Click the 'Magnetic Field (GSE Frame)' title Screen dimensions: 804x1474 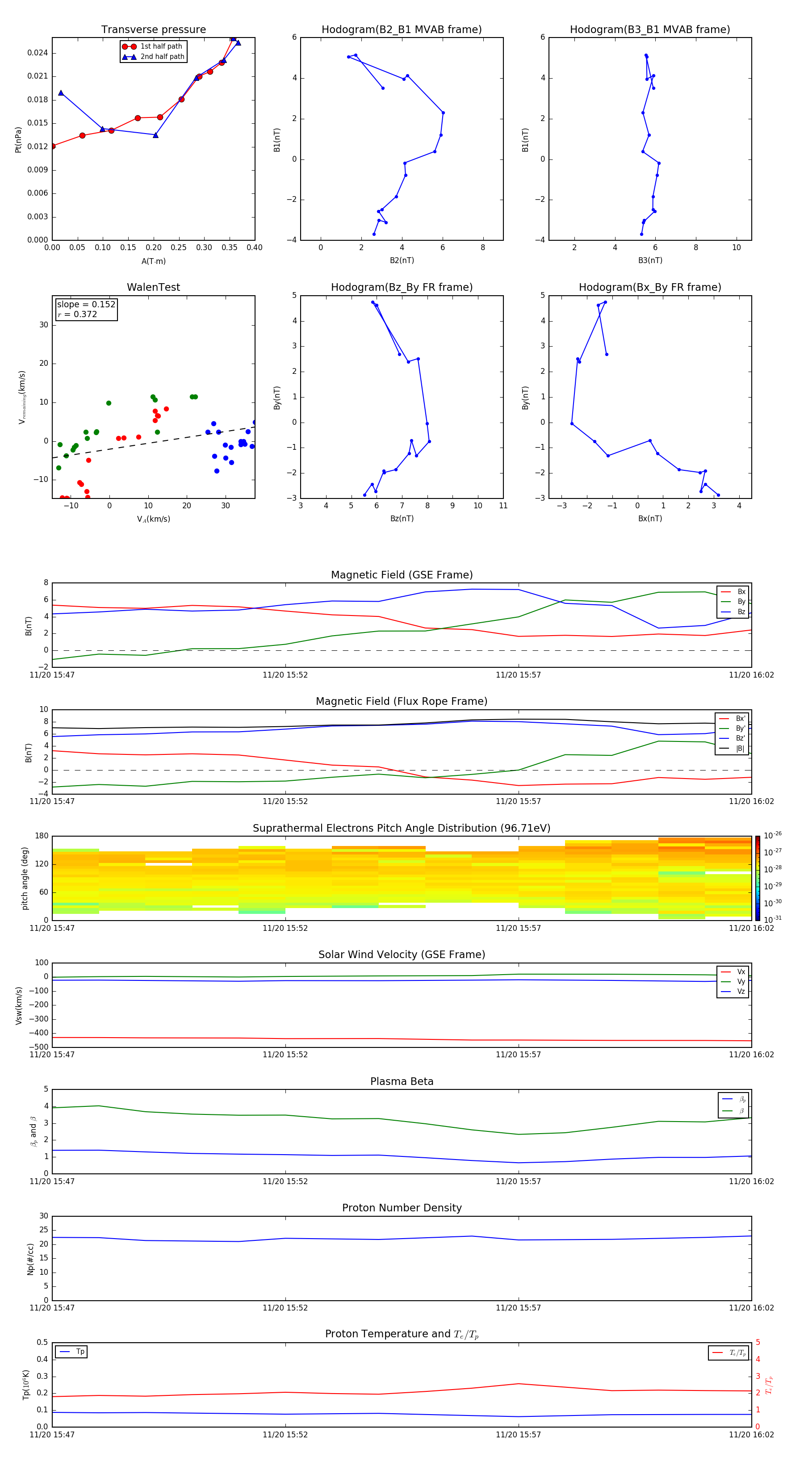pos(402,575)
